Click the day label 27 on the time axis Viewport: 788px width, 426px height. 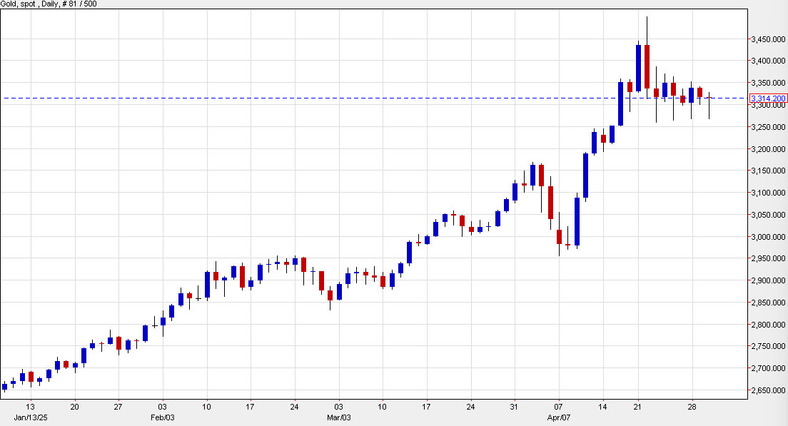[118, 407]
